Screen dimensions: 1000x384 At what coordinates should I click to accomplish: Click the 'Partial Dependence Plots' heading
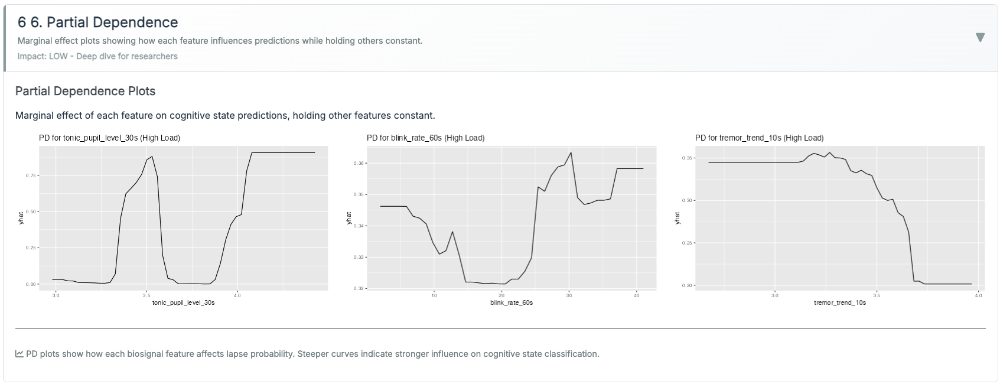click(x=85, y=91)
